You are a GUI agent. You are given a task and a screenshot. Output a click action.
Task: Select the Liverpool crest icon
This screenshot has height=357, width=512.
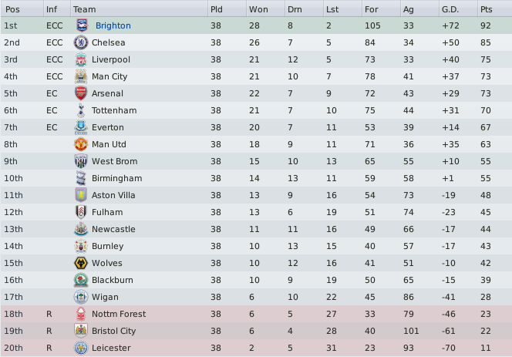tap(81, 59)
